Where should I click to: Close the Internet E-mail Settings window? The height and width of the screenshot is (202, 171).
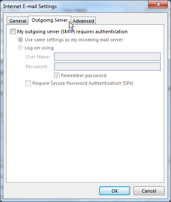[x=158, y=4]
